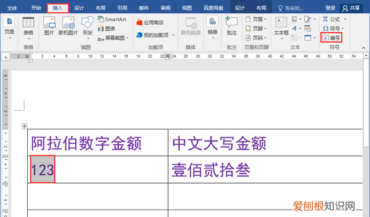
Task: Select the 插入 (Insert) tab
Action: point(58,8)
